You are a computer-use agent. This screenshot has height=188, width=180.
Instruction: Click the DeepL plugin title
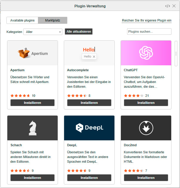coord(72,145)
